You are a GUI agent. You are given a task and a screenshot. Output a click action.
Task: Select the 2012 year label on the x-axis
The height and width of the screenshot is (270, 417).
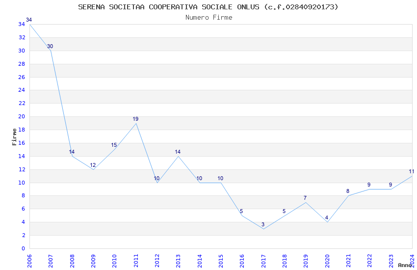(157, 261)
